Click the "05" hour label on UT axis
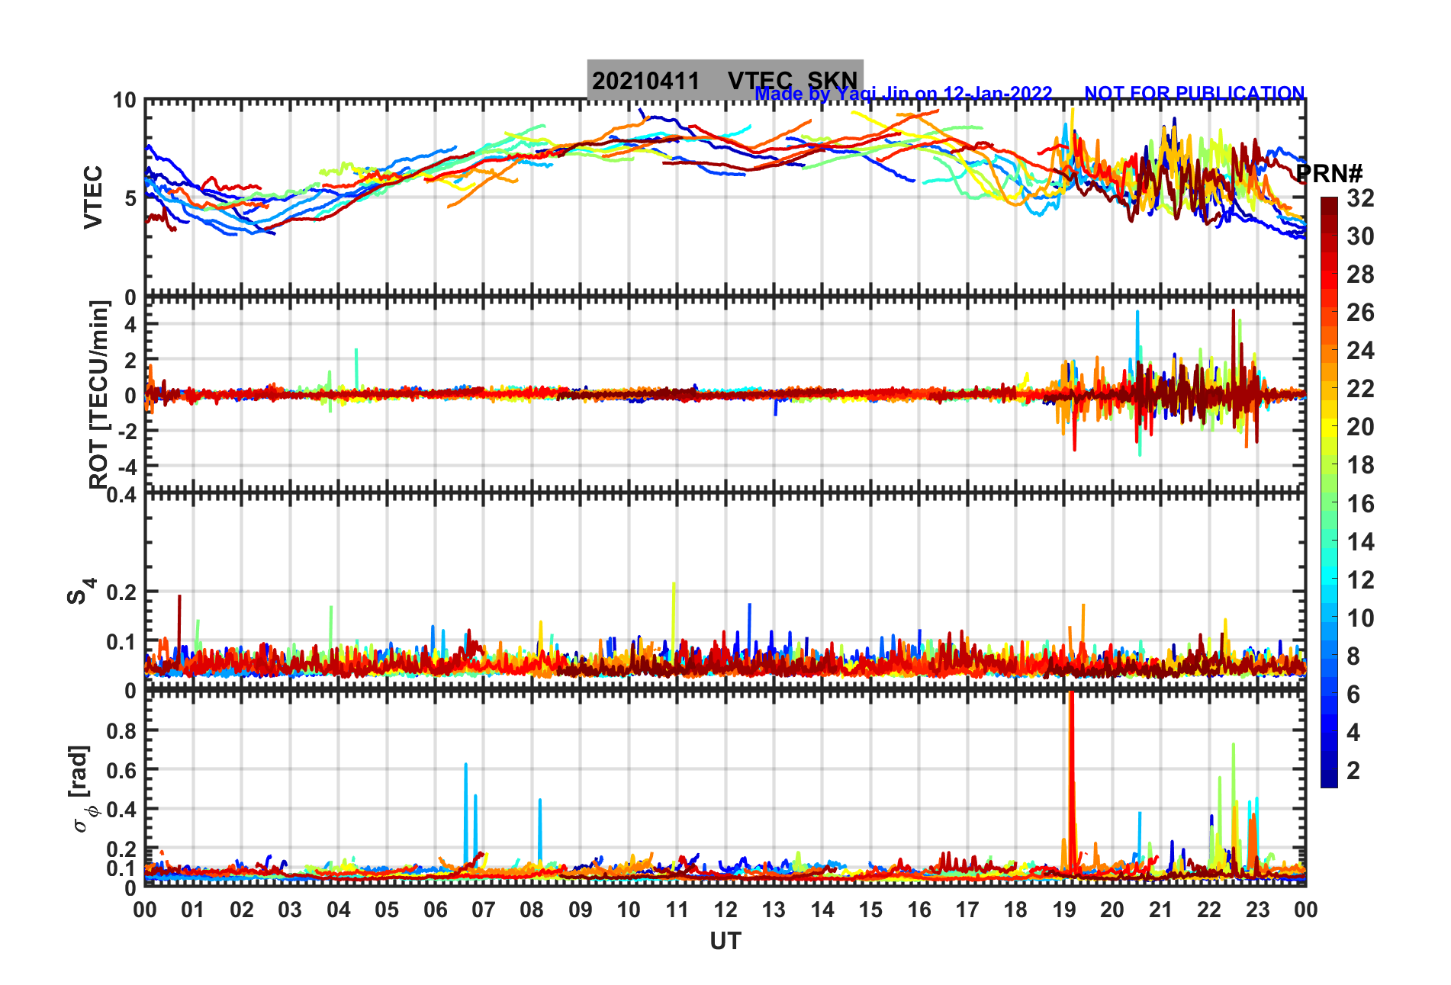This screenshot has height=985, width=1451. pos(387,910)
